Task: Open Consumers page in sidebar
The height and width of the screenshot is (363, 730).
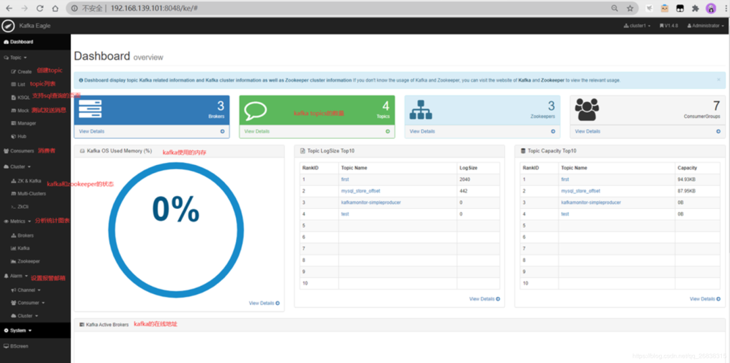Action: click(x=19, y=151)
